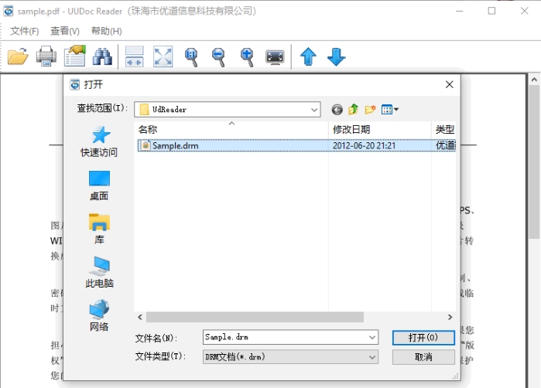Sort by the 名称 column header

coord(231,130)
